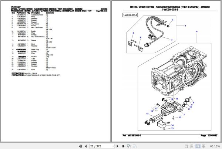The height and width of the screenshot is (149, 222).
Task: Click '750 W / 110V' comment text
Action: (51, 48)
